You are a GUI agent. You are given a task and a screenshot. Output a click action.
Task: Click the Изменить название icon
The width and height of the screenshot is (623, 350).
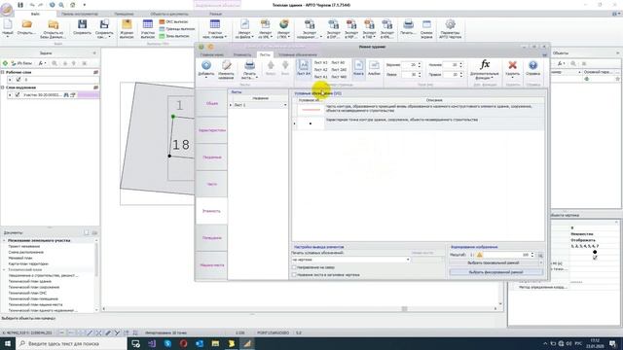point(226,65)
